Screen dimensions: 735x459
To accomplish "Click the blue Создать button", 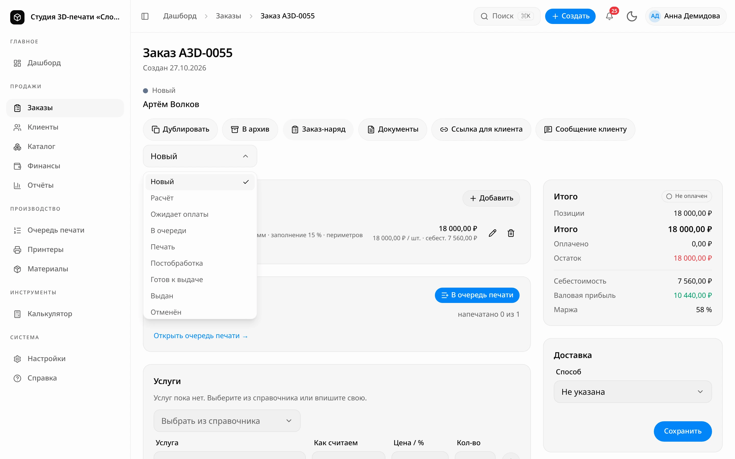I will click(x=570, y=16).
